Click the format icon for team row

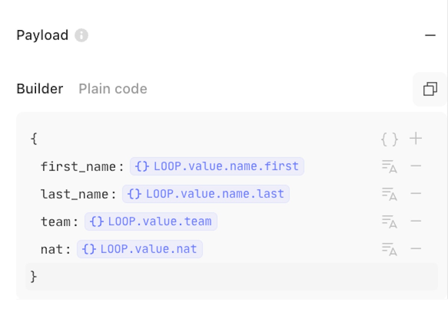(x=389, y=221)
